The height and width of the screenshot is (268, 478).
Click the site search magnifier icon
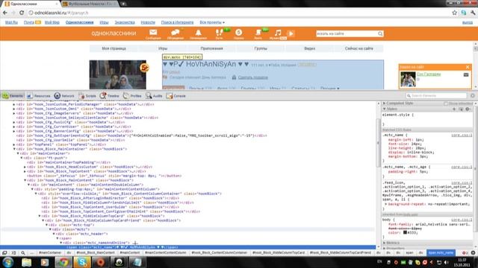(x=380, y=33)
